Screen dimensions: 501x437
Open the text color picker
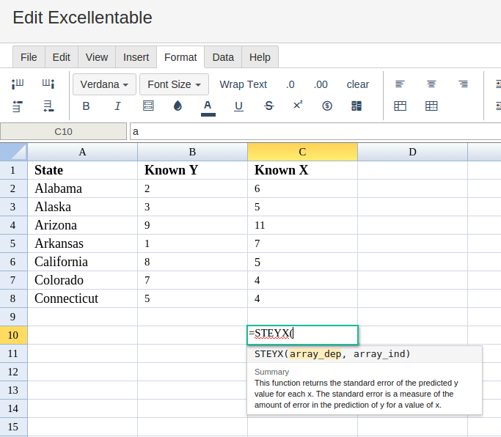208,106
